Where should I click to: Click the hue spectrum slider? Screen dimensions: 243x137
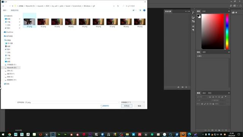(227, 32)
